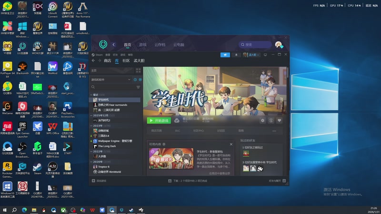381x214 pixels.
Task: Go back in Steam navigation
Action: (93, 60)
